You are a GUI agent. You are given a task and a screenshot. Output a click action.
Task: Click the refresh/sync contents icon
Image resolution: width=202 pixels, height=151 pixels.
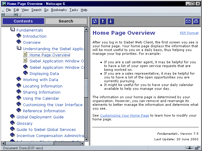[95, 21]
